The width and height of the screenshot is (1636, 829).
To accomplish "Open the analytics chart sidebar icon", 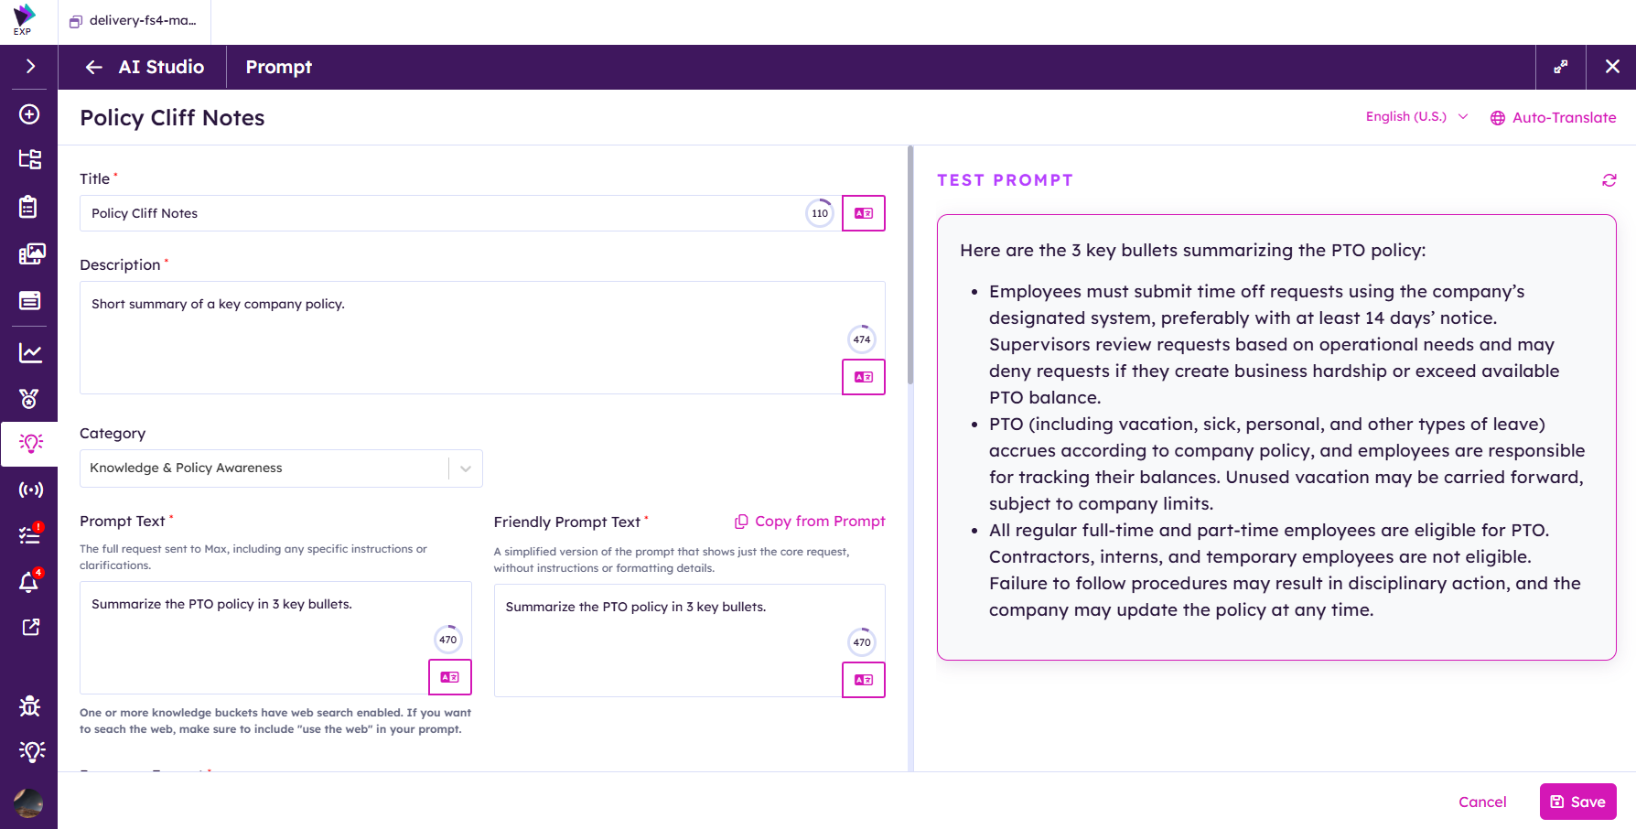I will (x=30, y=352).
